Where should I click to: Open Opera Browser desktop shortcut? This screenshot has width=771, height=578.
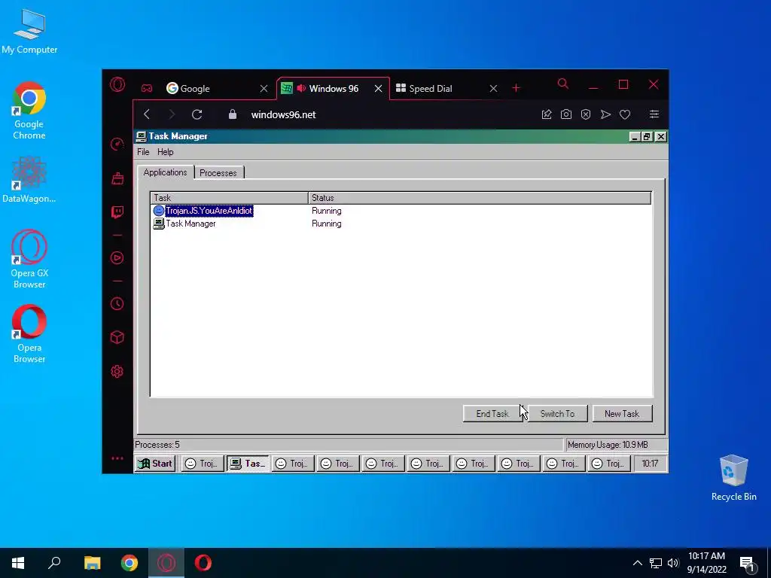point(29,334)
